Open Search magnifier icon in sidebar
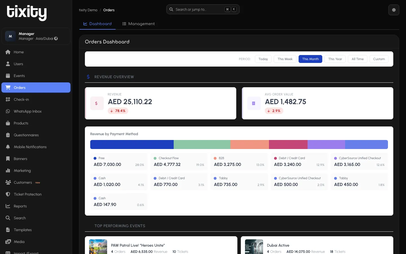Image resolution: width=406 pixels, height=254 pixels. (x=8, y=218)
